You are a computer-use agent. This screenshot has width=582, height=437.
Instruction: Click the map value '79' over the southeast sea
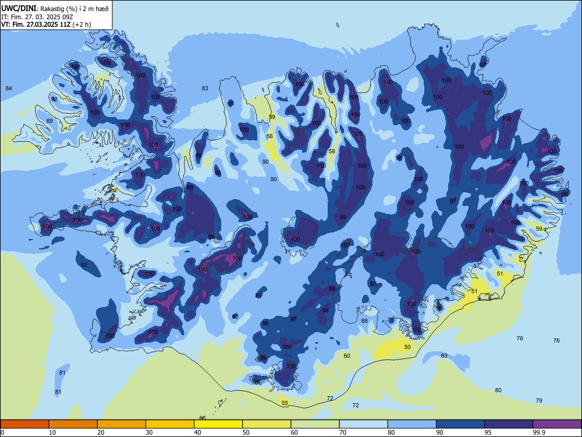click(539, 400)
